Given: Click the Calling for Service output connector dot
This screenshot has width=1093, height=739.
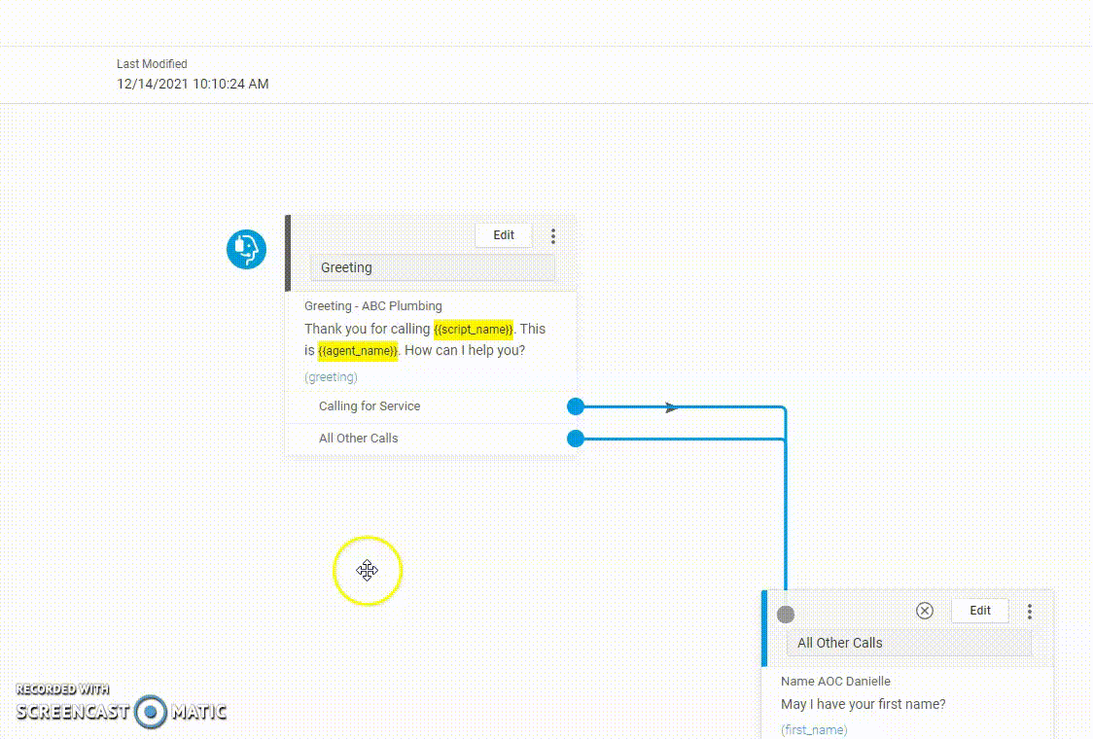Looking at the screenshot, I should pos(576,406).
